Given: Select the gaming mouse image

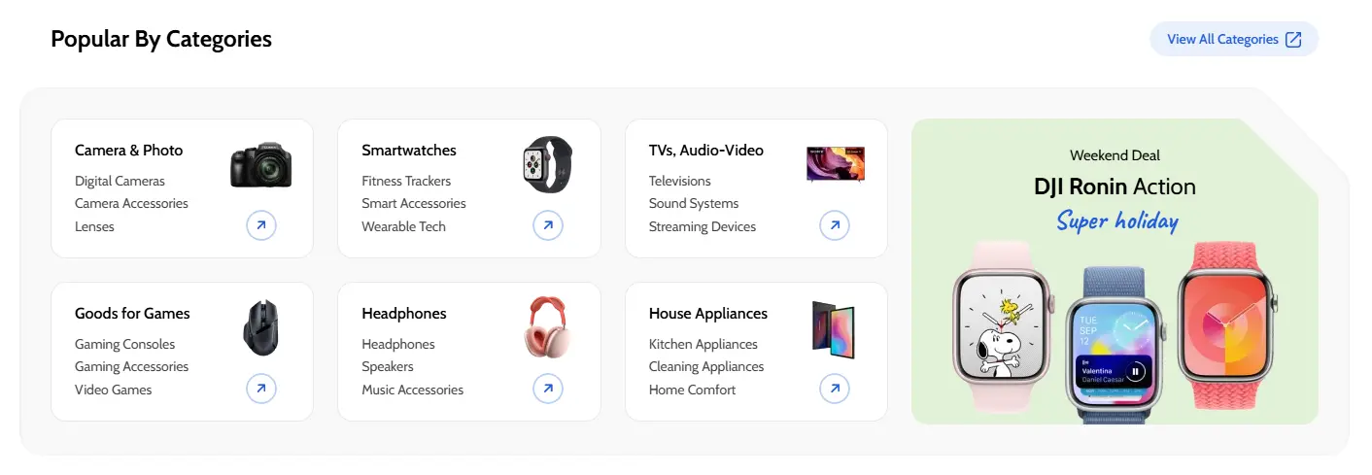Looking at the screenshot, I should (x=260, y=328).
